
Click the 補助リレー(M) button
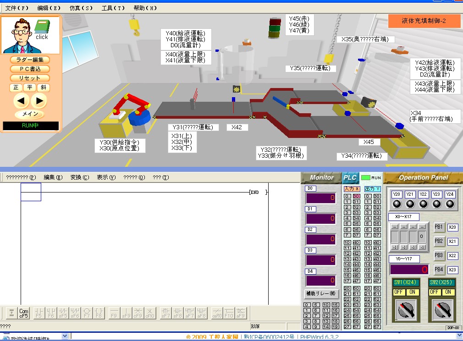click(x=320, y=293)
